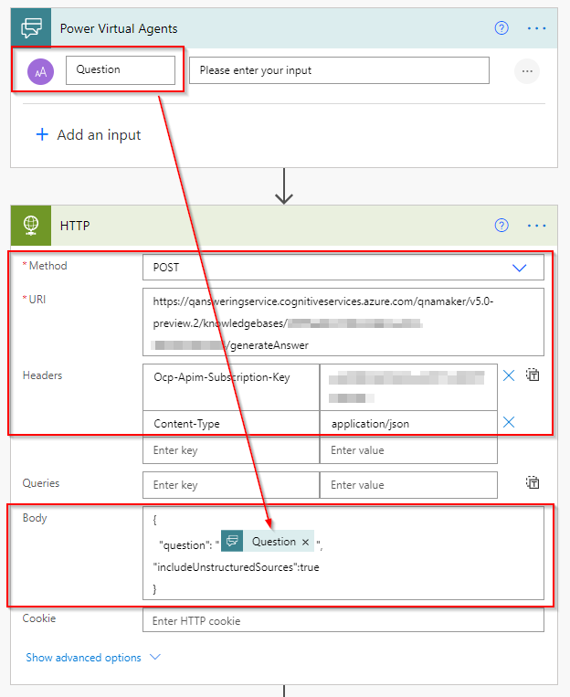Click the URI input field
The image size is (570, 697).
pos(343,322)
